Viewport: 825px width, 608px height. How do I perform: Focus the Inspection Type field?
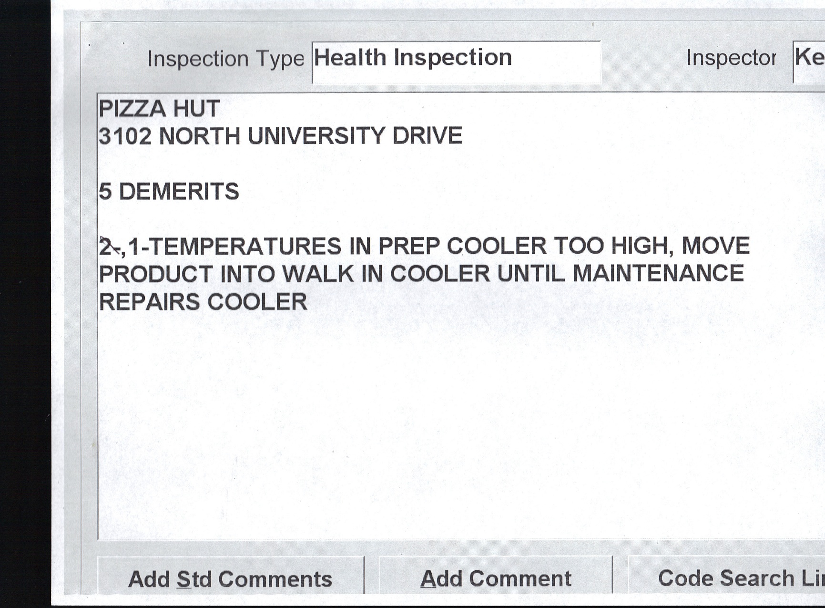[x=456, y=60]
